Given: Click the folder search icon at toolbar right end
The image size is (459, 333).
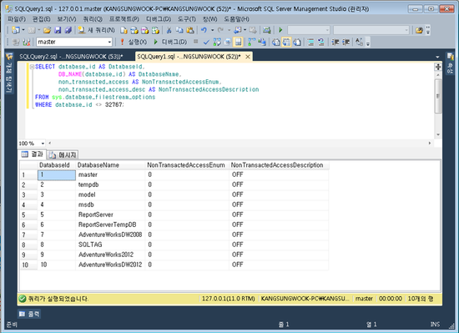Looking at the screenshot, I should 419,30.
